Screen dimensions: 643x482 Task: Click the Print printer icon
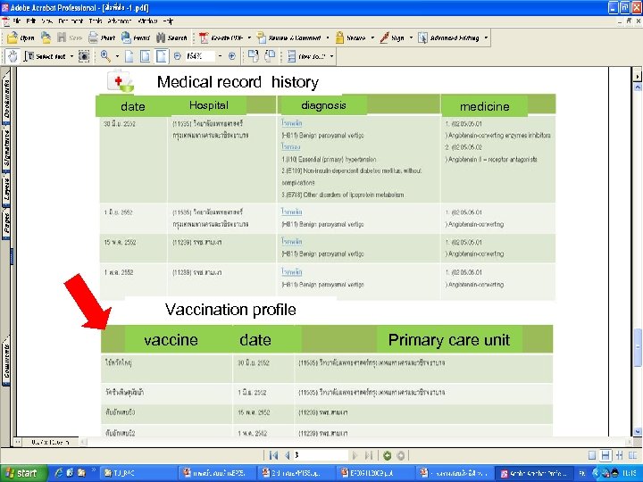tap(94, 37)
